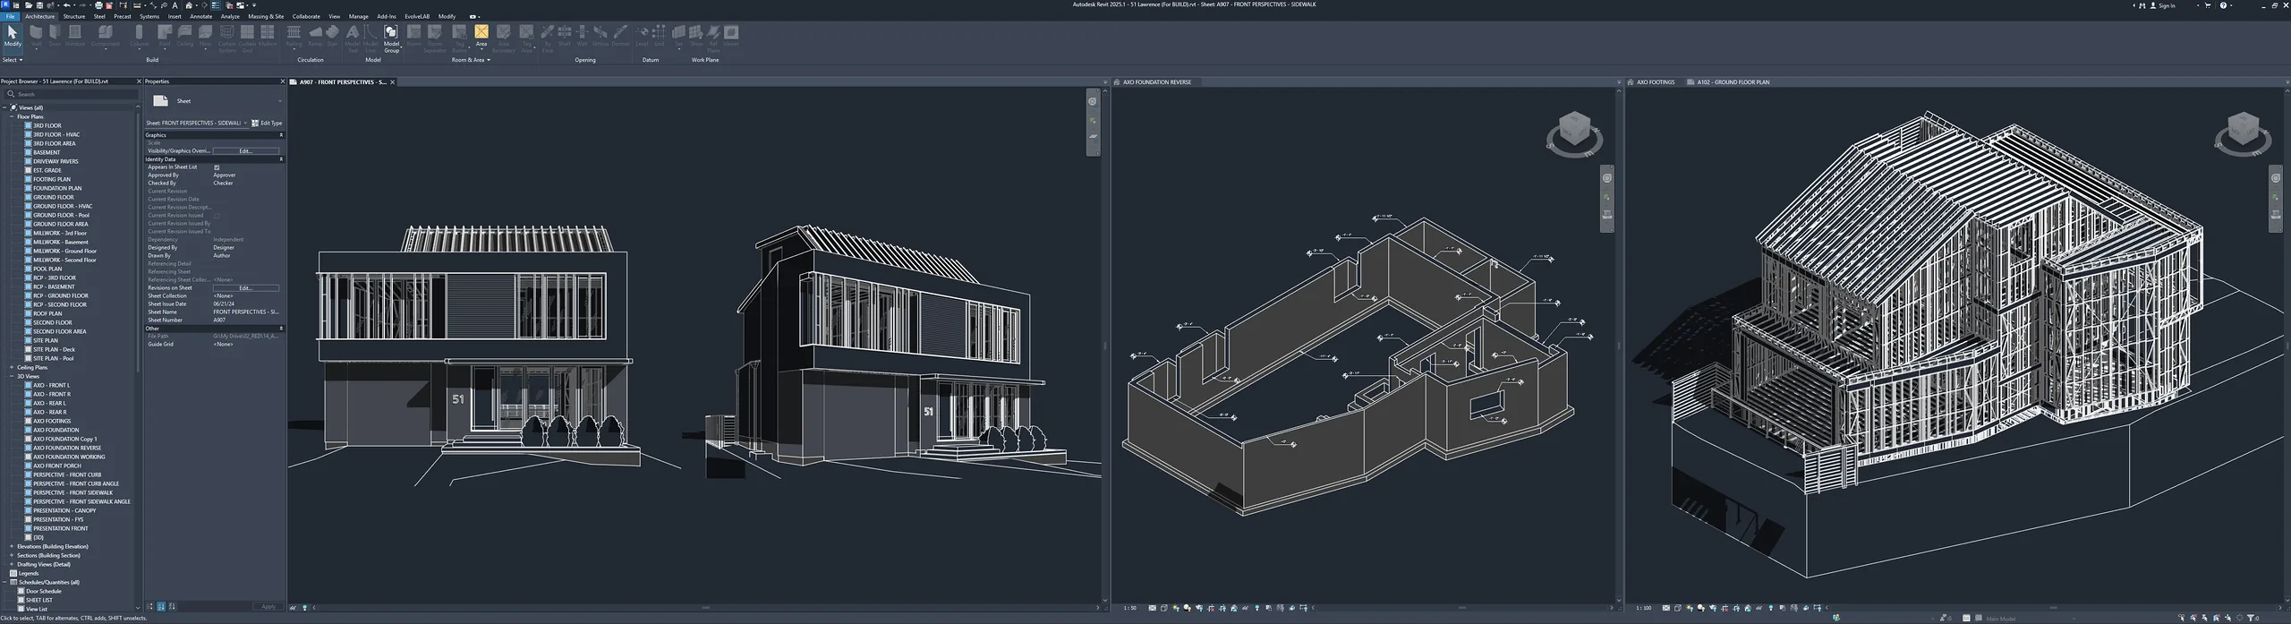Expand Elevations (Building Elevation) node
The width and height of the screenshot is (2291, 624).
pyautogui.click(x=12, y=546)
